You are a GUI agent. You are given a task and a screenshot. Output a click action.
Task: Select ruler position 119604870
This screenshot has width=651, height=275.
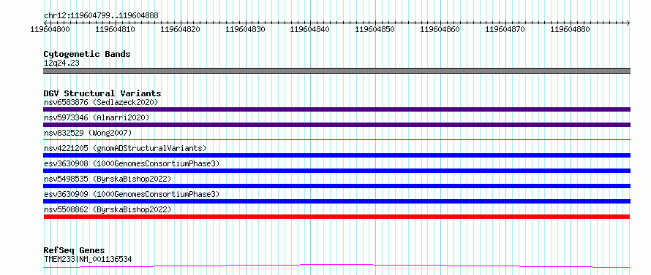[x=505, y=29]
